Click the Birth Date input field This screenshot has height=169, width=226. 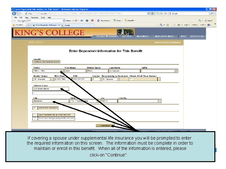63,79
